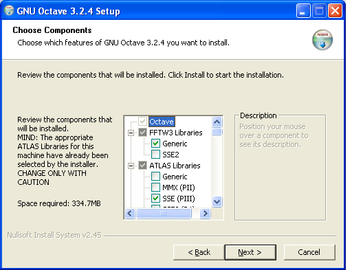Select the MMX (PII) row label
This screenshot has width=352, height=270.
point(179,188)
